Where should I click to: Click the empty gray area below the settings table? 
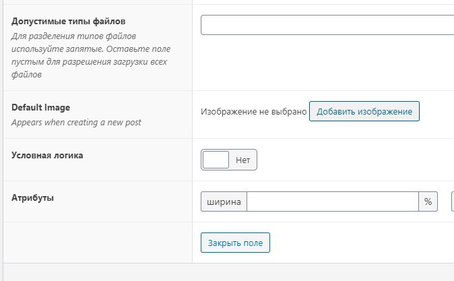point(228,272)
